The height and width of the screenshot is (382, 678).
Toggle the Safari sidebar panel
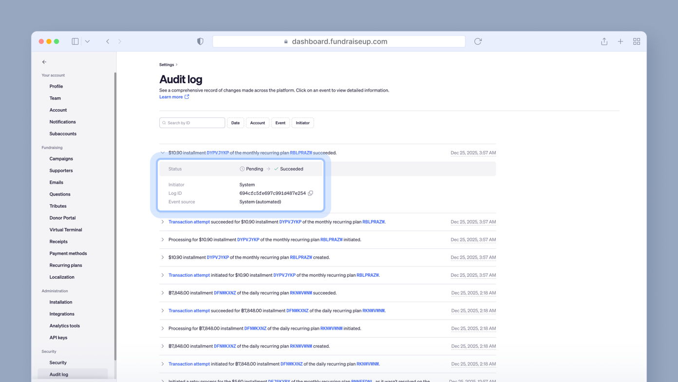(75, 41)
